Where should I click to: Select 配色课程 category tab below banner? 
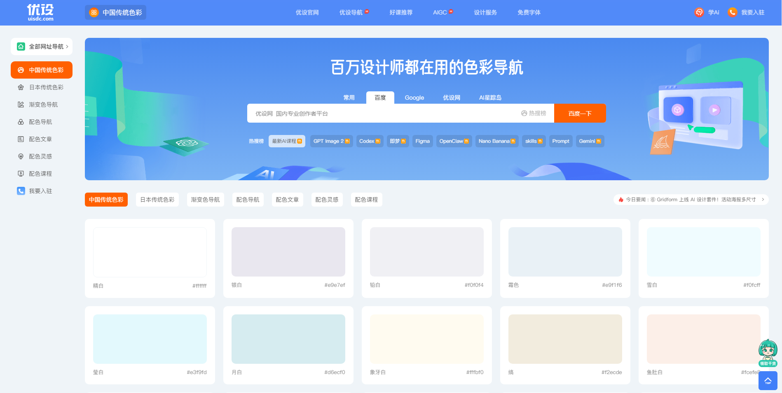tap(366, 200)
